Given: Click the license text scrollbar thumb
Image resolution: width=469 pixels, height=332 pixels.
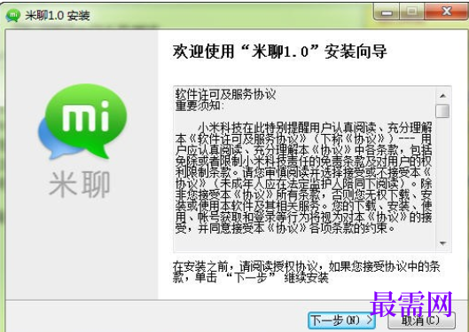Looking at the screenshot, I should pyautogui.click(x=442, y=111).
